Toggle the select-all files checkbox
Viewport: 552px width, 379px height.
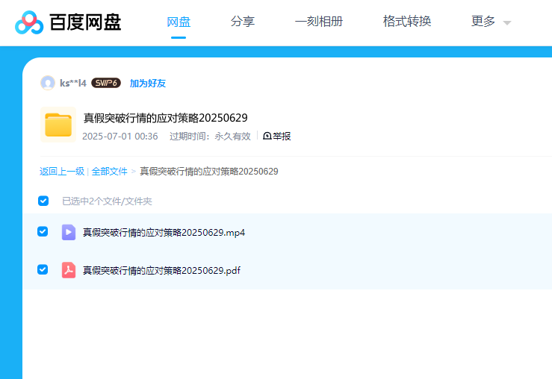coord(43,201)
